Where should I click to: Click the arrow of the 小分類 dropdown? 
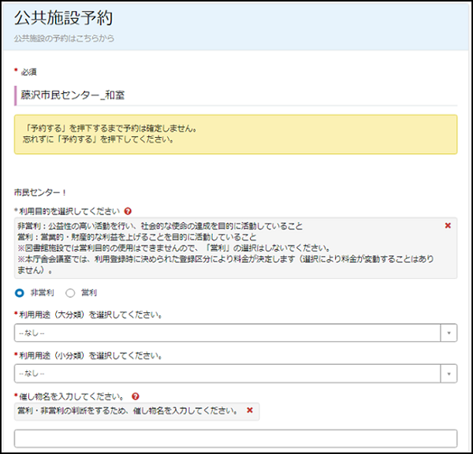tap(449, 374)
